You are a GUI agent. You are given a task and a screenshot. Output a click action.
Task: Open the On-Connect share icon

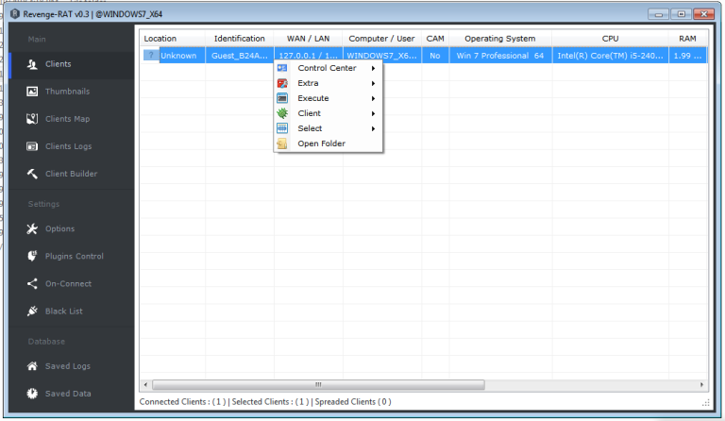coord(32,283)
